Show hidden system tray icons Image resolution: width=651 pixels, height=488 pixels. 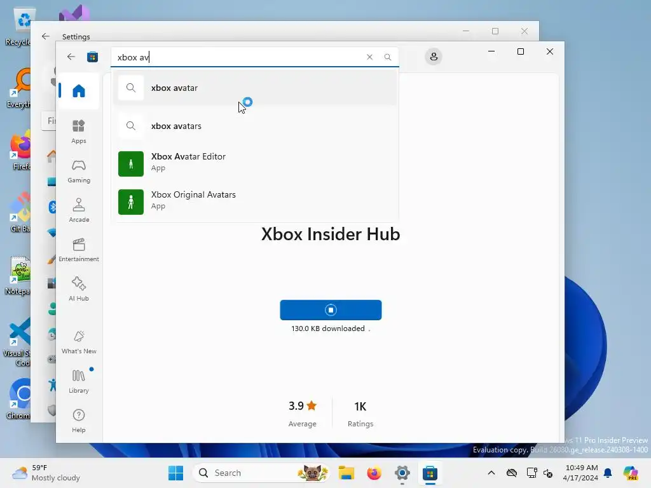tap(491, 473)
